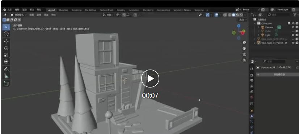
Task: Hide Camera with its eye icon
Action: [293, 27]
